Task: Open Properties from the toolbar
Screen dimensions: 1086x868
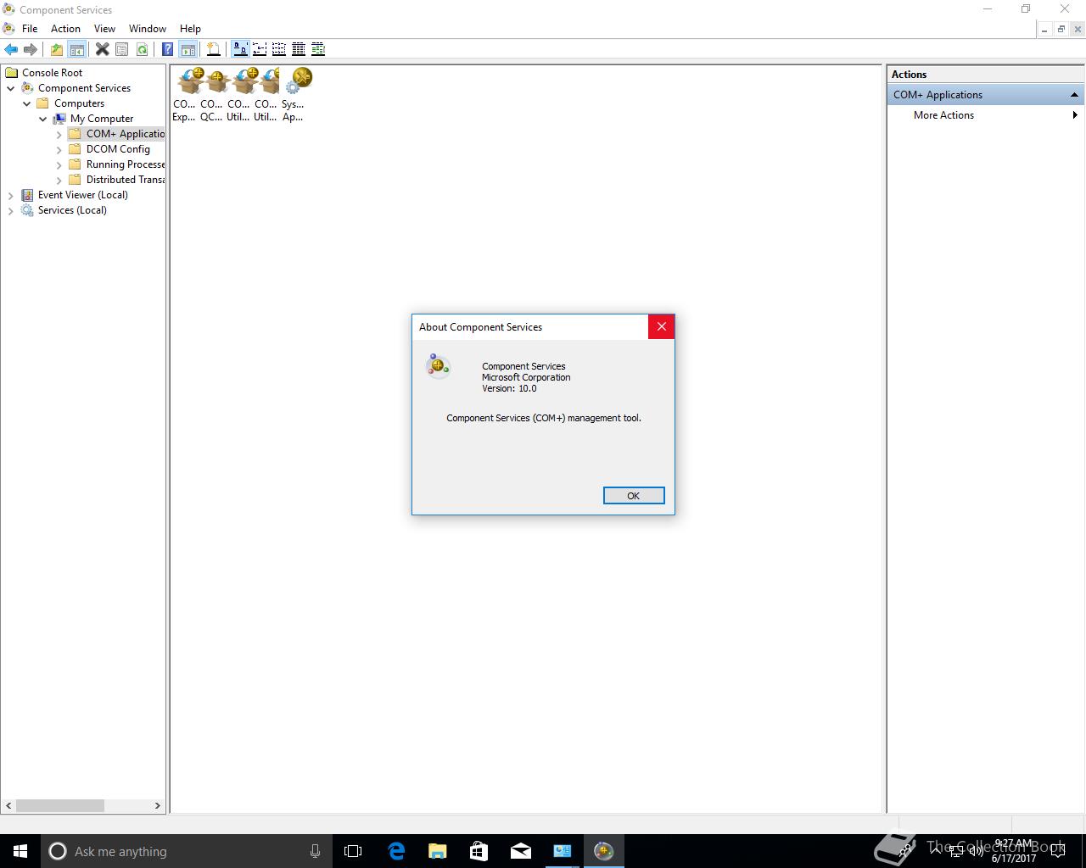Action: (x=122, y=49)
